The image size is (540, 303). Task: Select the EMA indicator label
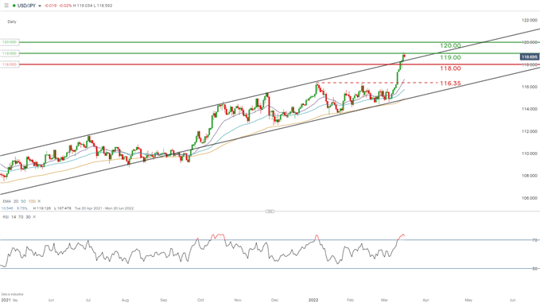point(6,201)
